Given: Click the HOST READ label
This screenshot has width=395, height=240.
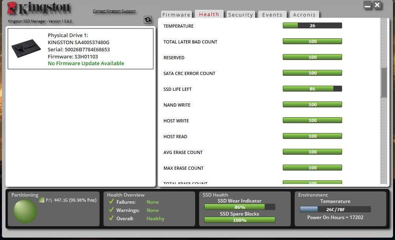Looking at the screenshot, I should pos(175,137).
